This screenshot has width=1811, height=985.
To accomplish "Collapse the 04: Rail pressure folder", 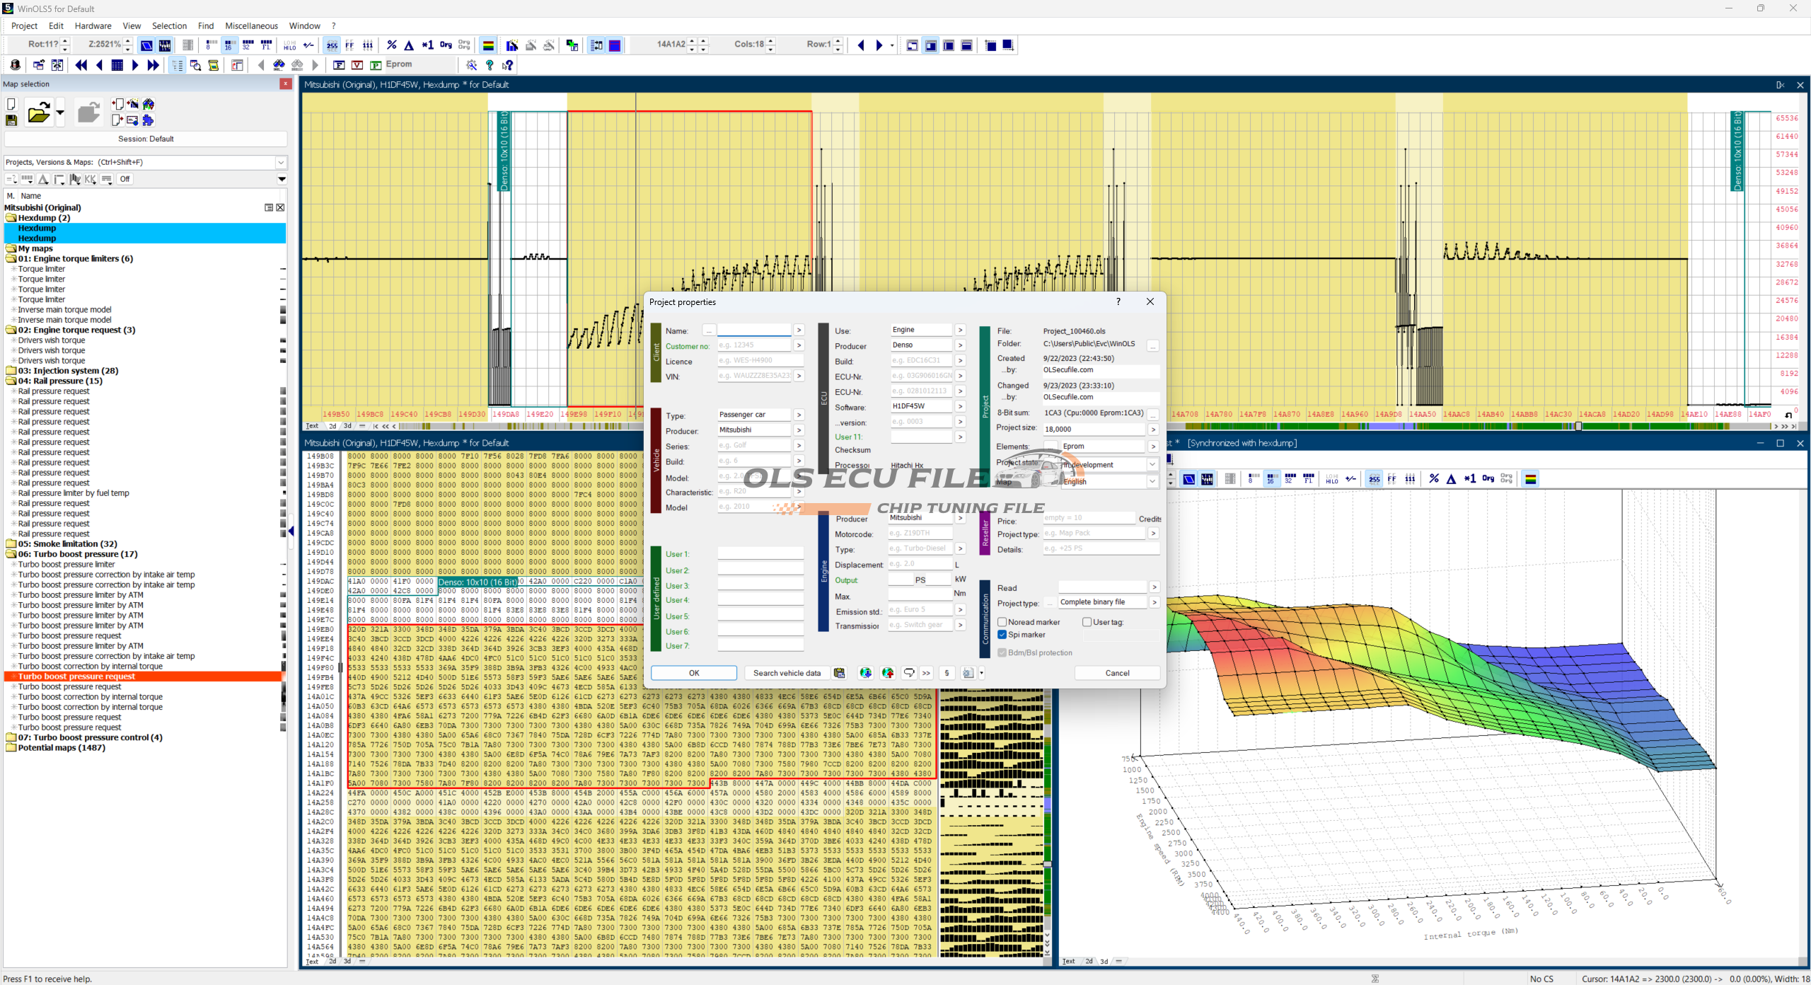I will (11, 381).
